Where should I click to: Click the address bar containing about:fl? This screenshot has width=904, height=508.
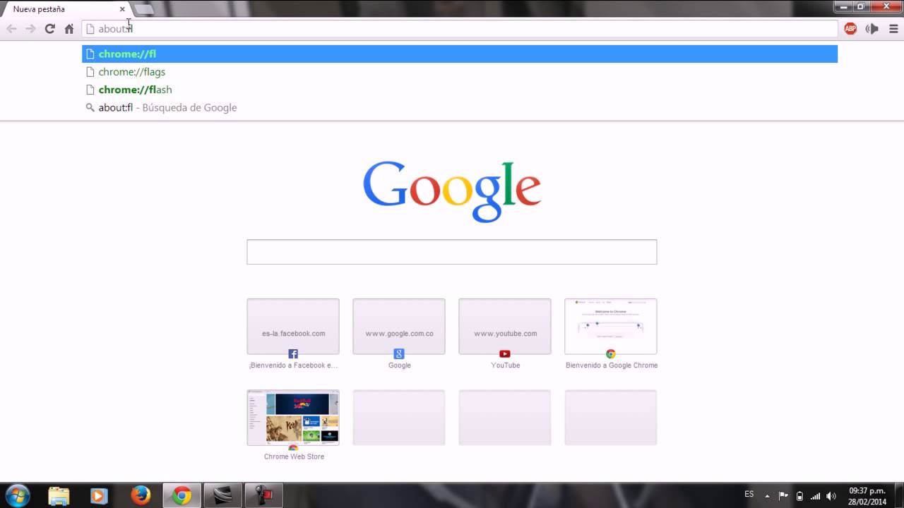tap(460, 29)
